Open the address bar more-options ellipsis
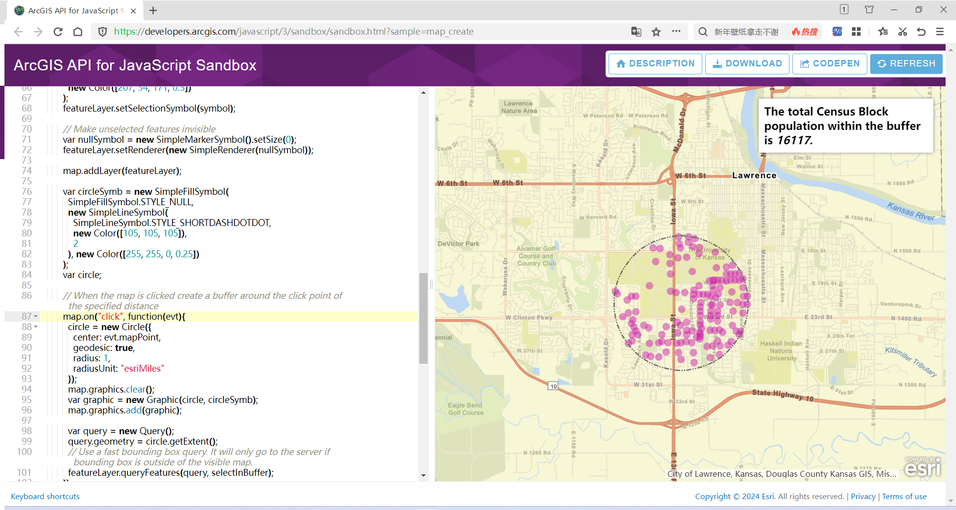Image resolution: width=956 pixels, height=510 pixels. pos(676,31)
